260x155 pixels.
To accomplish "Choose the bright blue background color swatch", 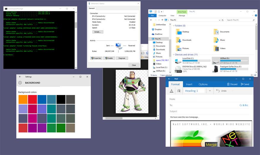I will point(42,99).
